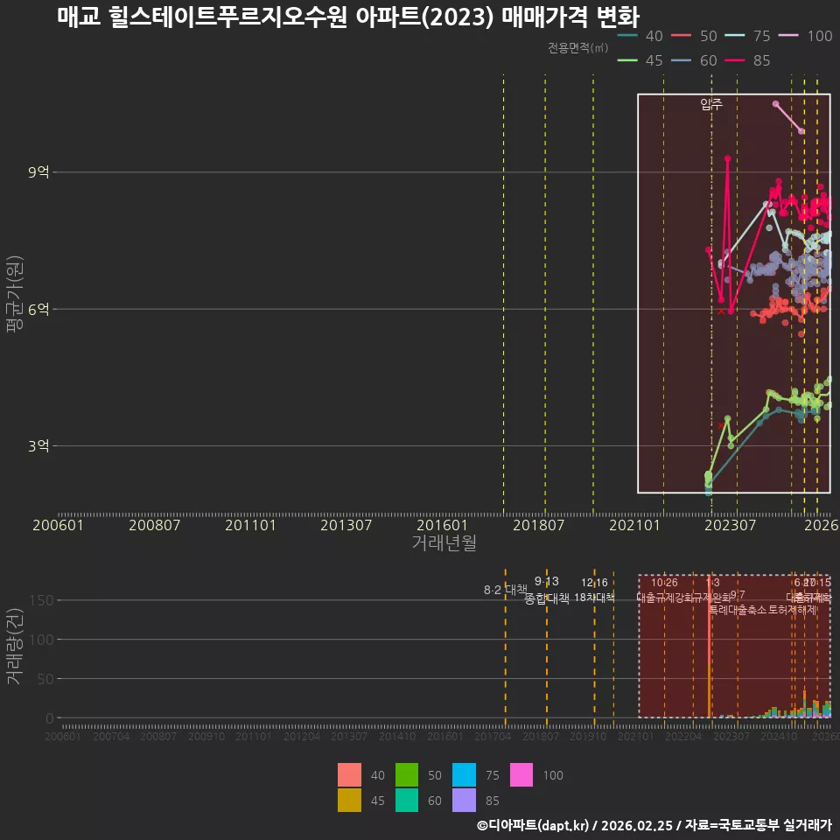Image resolution: width=840 pixels, height=840 pixels.
Task: Click the 201601 tick on the price chart axis
Action: tap(442, 525)
